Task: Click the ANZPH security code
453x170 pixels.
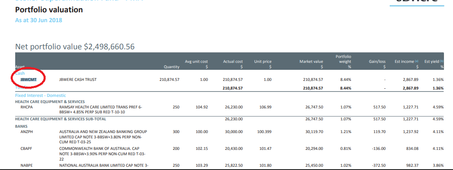Action: pos(27,132)
